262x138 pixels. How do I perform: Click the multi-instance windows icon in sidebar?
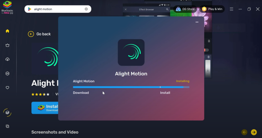click(7, 126)
